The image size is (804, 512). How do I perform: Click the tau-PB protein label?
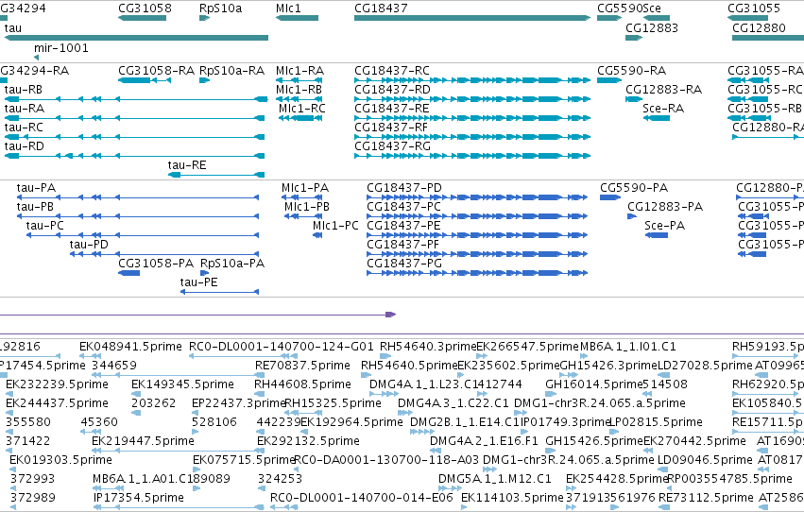click(35, 207)
